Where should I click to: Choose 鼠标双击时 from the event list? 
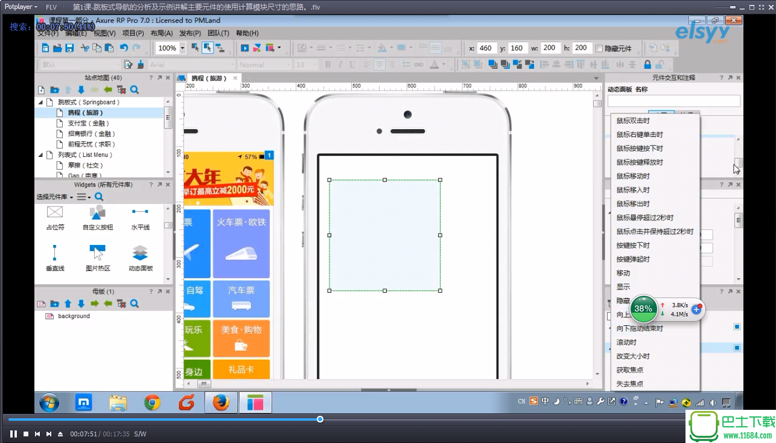[x=633, y=121]
